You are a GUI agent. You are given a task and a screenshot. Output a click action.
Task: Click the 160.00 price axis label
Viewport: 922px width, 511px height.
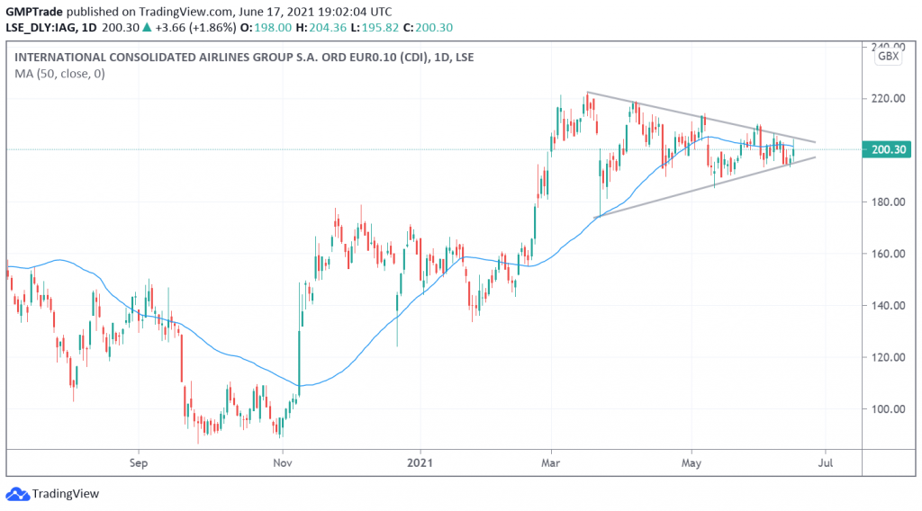[x=888, y=254]
